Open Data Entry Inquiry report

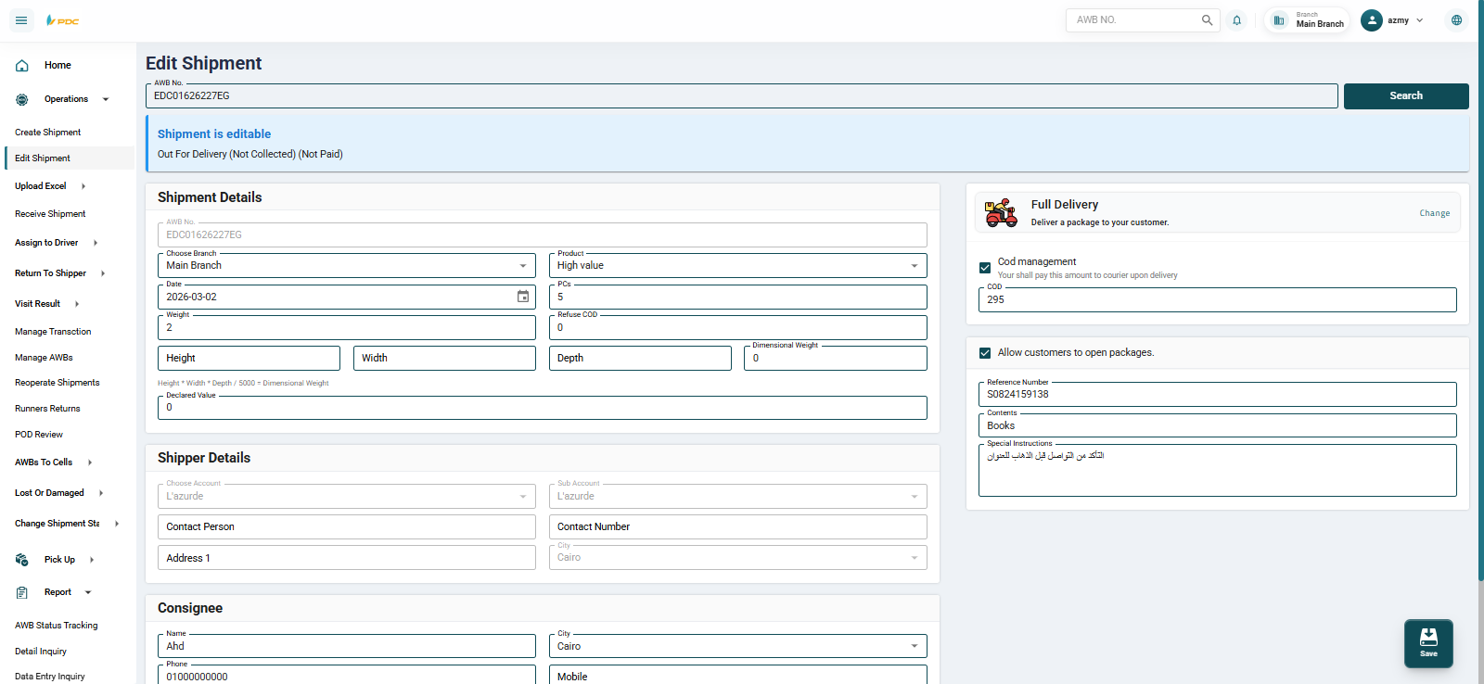click(49, 677)
